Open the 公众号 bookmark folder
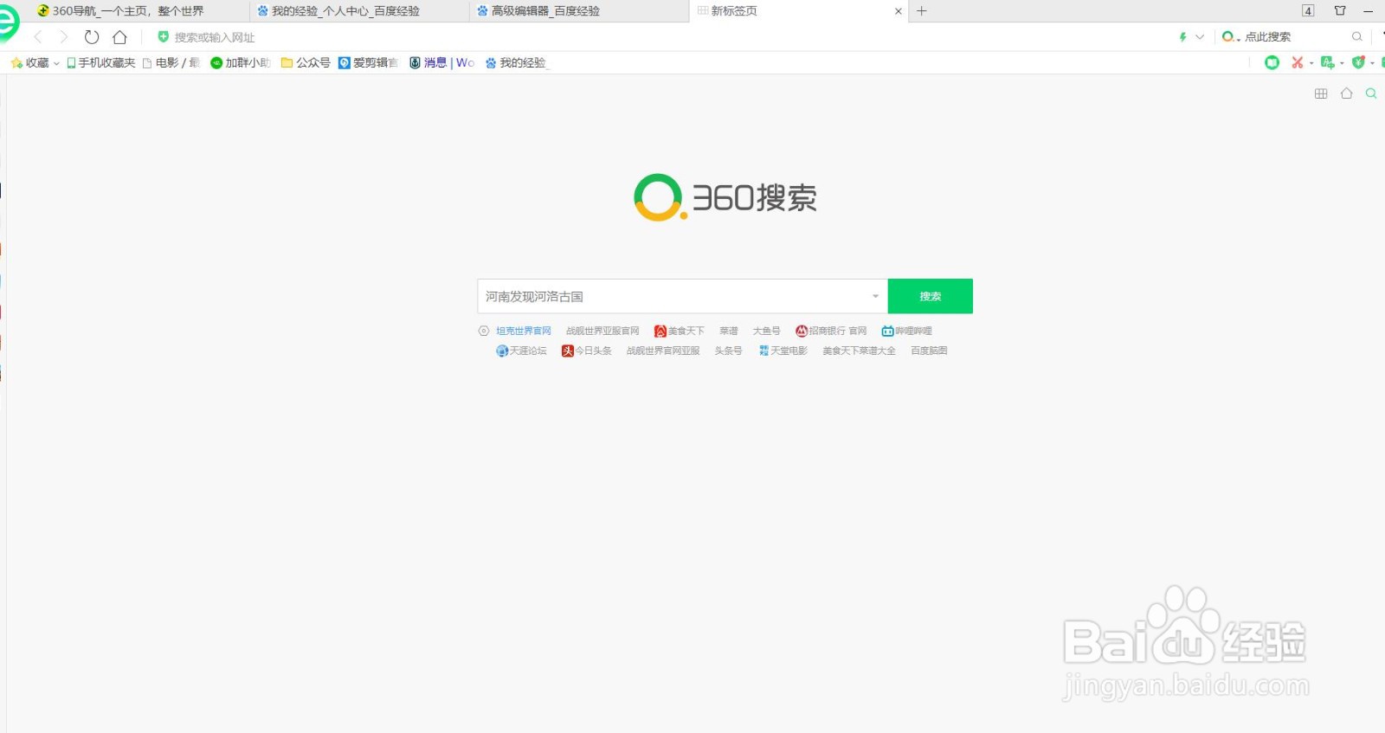The height and width of the screenshot is (733, 1385). point(306,62)
